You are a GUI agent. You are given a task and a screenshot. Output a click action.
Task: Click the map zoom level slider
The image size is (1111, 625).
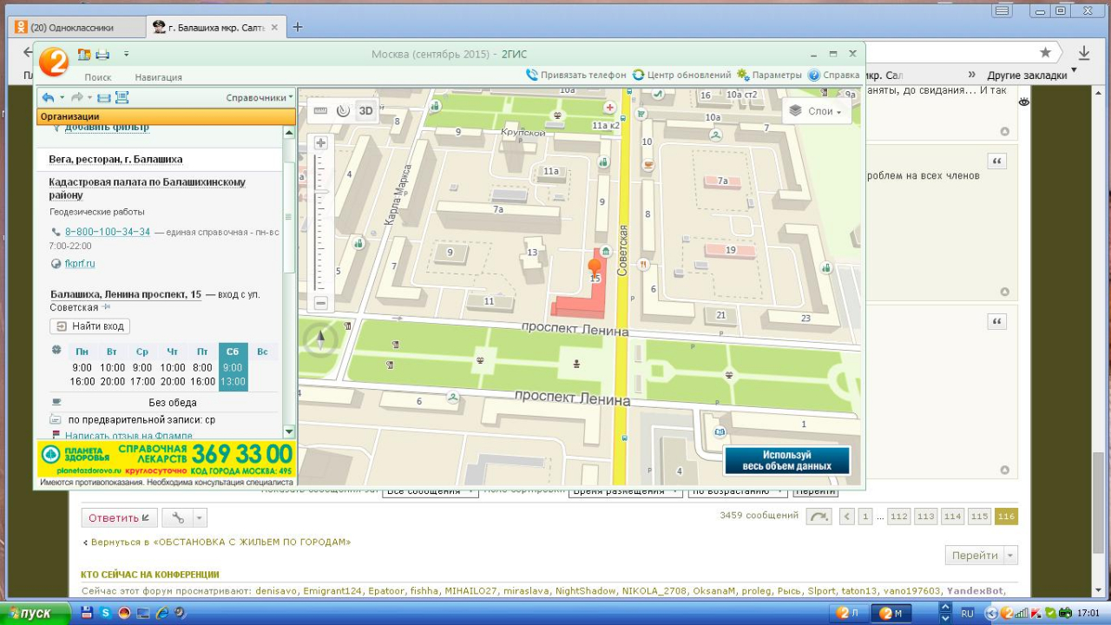320,221
